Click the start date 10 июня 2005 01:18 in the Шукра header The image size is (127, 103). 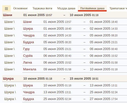coord(38,79)
